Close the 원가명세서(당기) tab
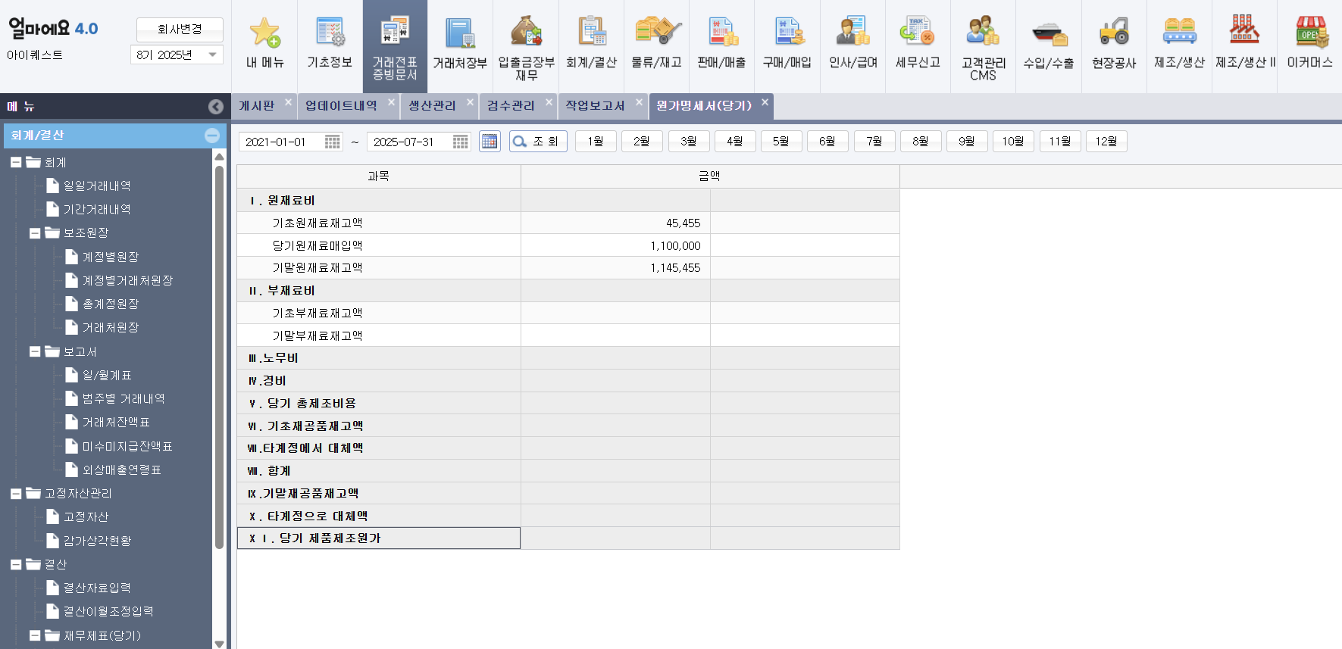This screenshot has width=1342, height=649. point(765,102)
